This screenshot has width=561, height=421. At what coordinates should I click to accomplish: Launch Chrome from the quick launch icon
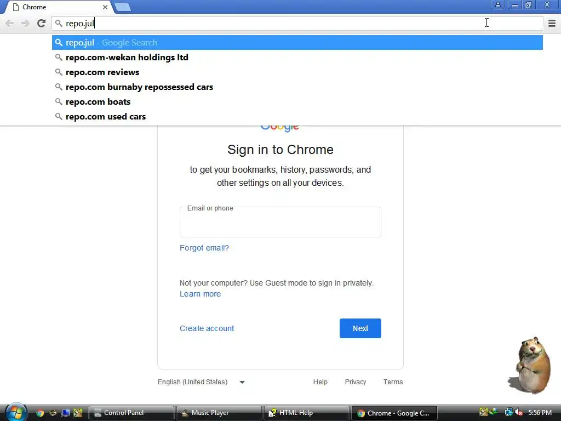point(40,413)
